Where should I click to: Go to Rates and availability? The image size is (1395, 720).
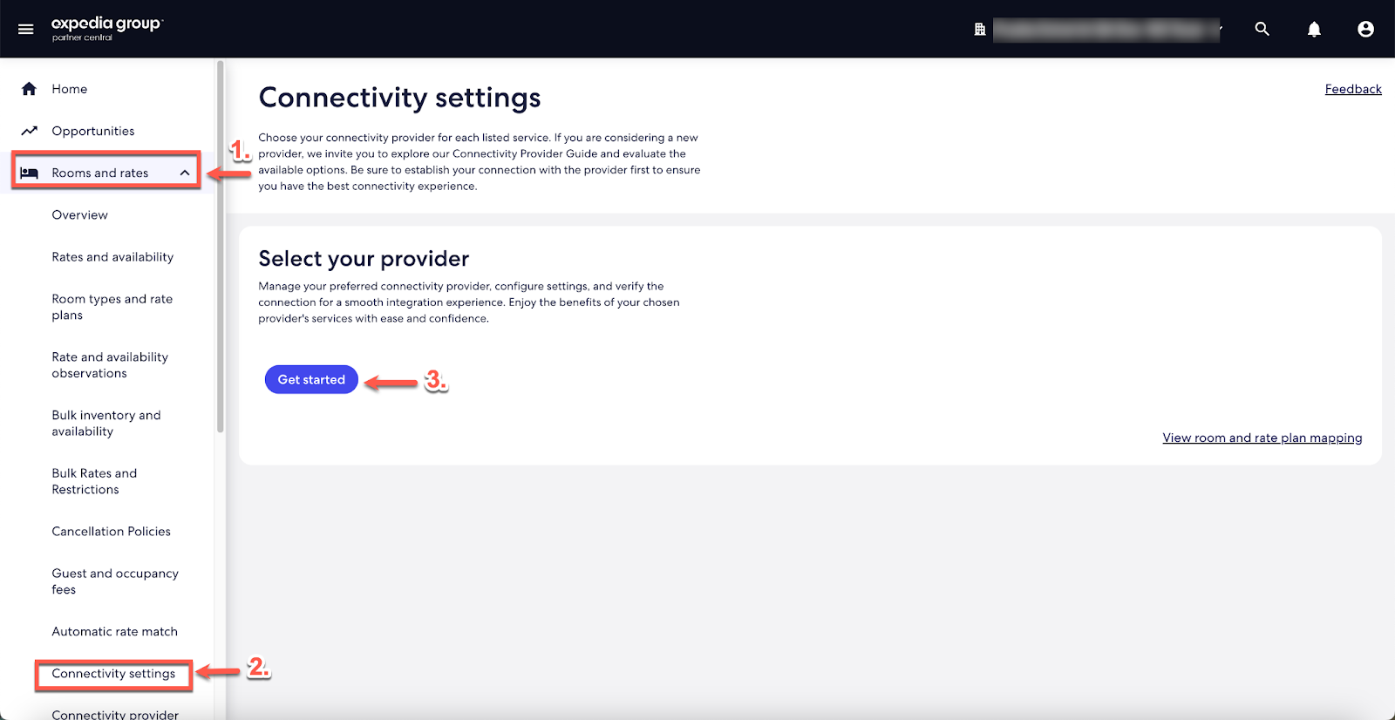pos(112,257)
